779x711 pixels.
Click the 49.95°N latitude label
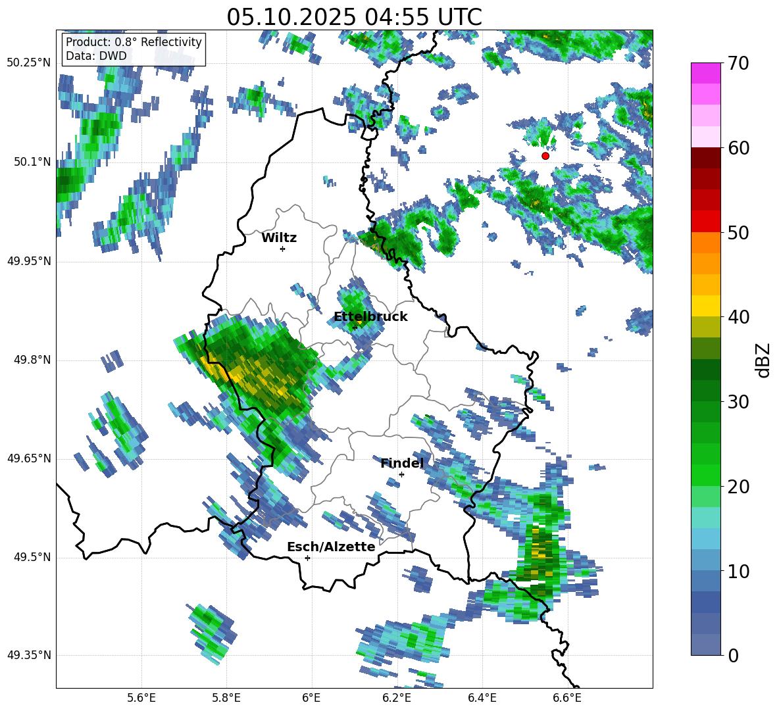pos(29,261)
